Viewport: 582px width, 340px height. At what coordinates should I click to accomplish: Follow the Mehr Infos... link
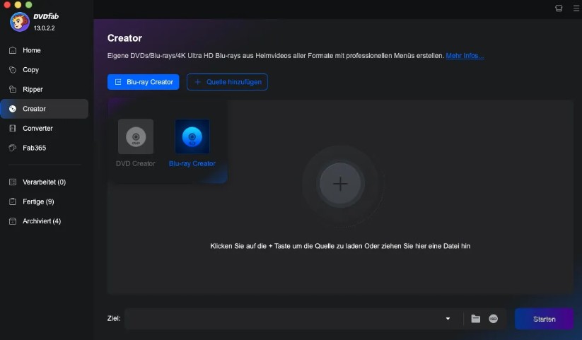tap(465, 56)
